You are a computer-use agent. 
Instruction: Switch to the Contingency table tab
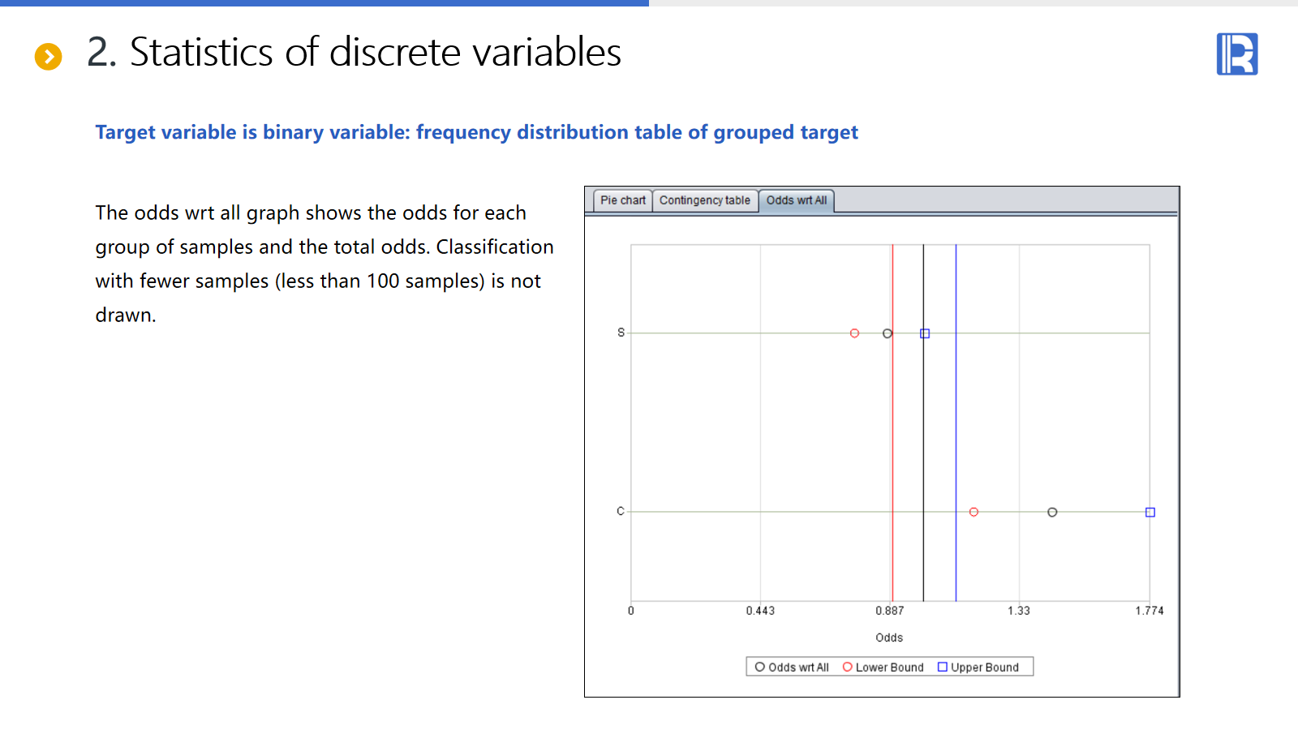(704, 200)
